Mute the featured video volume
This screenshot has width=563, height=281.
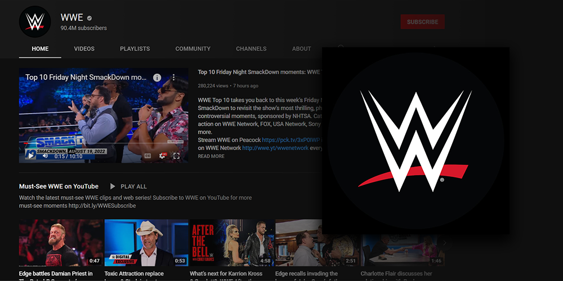[45, 156]
